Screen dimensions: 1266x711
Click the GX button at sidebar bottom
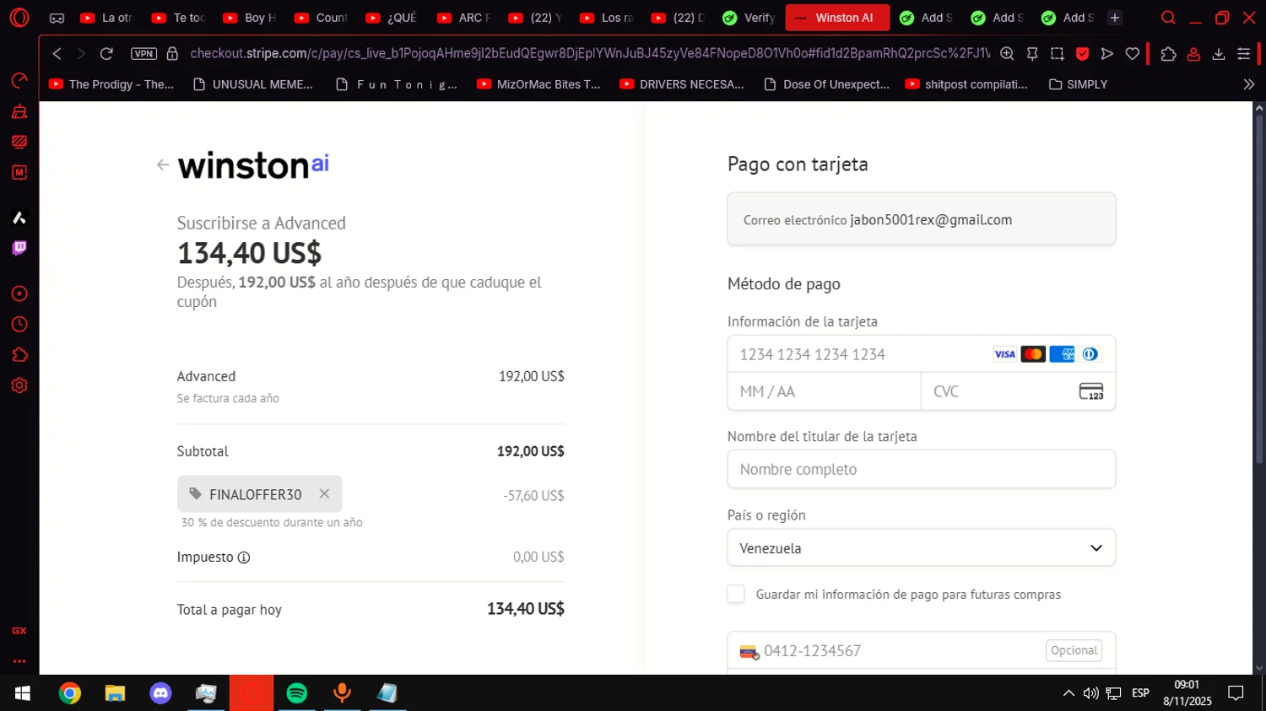pyautogui.click(x=19, y=631)
